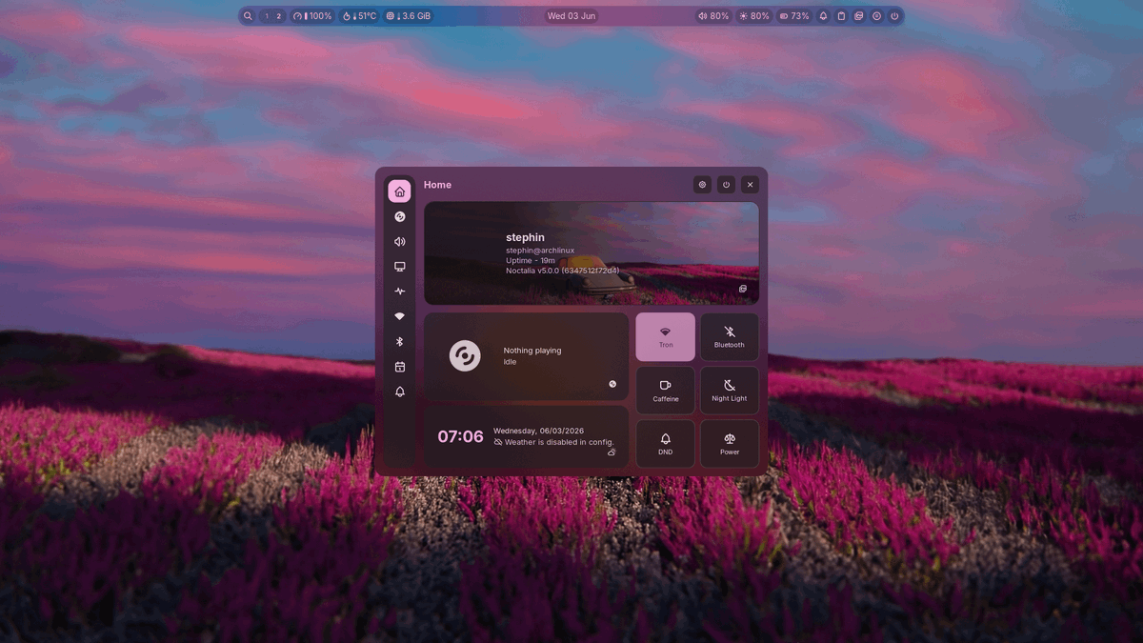
Task: Click the profile card wallpaper banner
Action: [x=592, y=253]
